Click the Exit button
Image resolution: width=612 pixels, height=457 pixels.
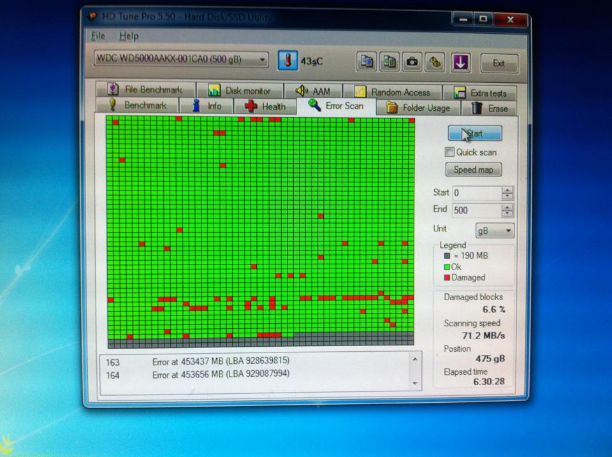click(499, 63)
